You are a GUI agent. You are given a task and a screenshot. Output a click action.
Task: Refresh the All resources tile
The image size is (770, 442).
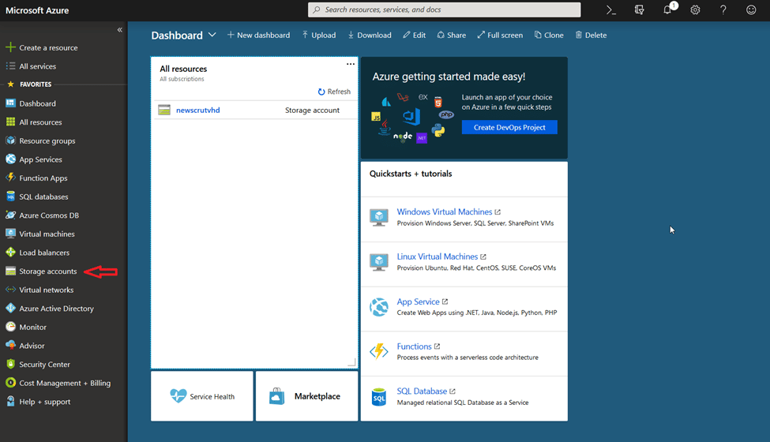[334, 92]
